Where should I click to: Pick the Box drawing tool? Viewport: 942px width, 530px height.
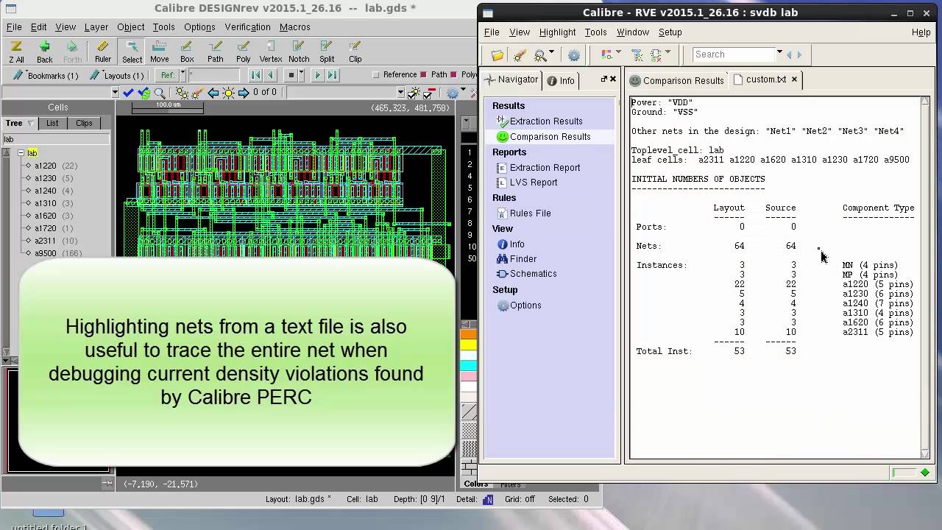tap(187, 52)
